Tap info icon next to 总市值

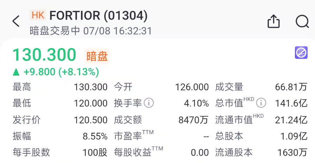click(x=261, y=103)
